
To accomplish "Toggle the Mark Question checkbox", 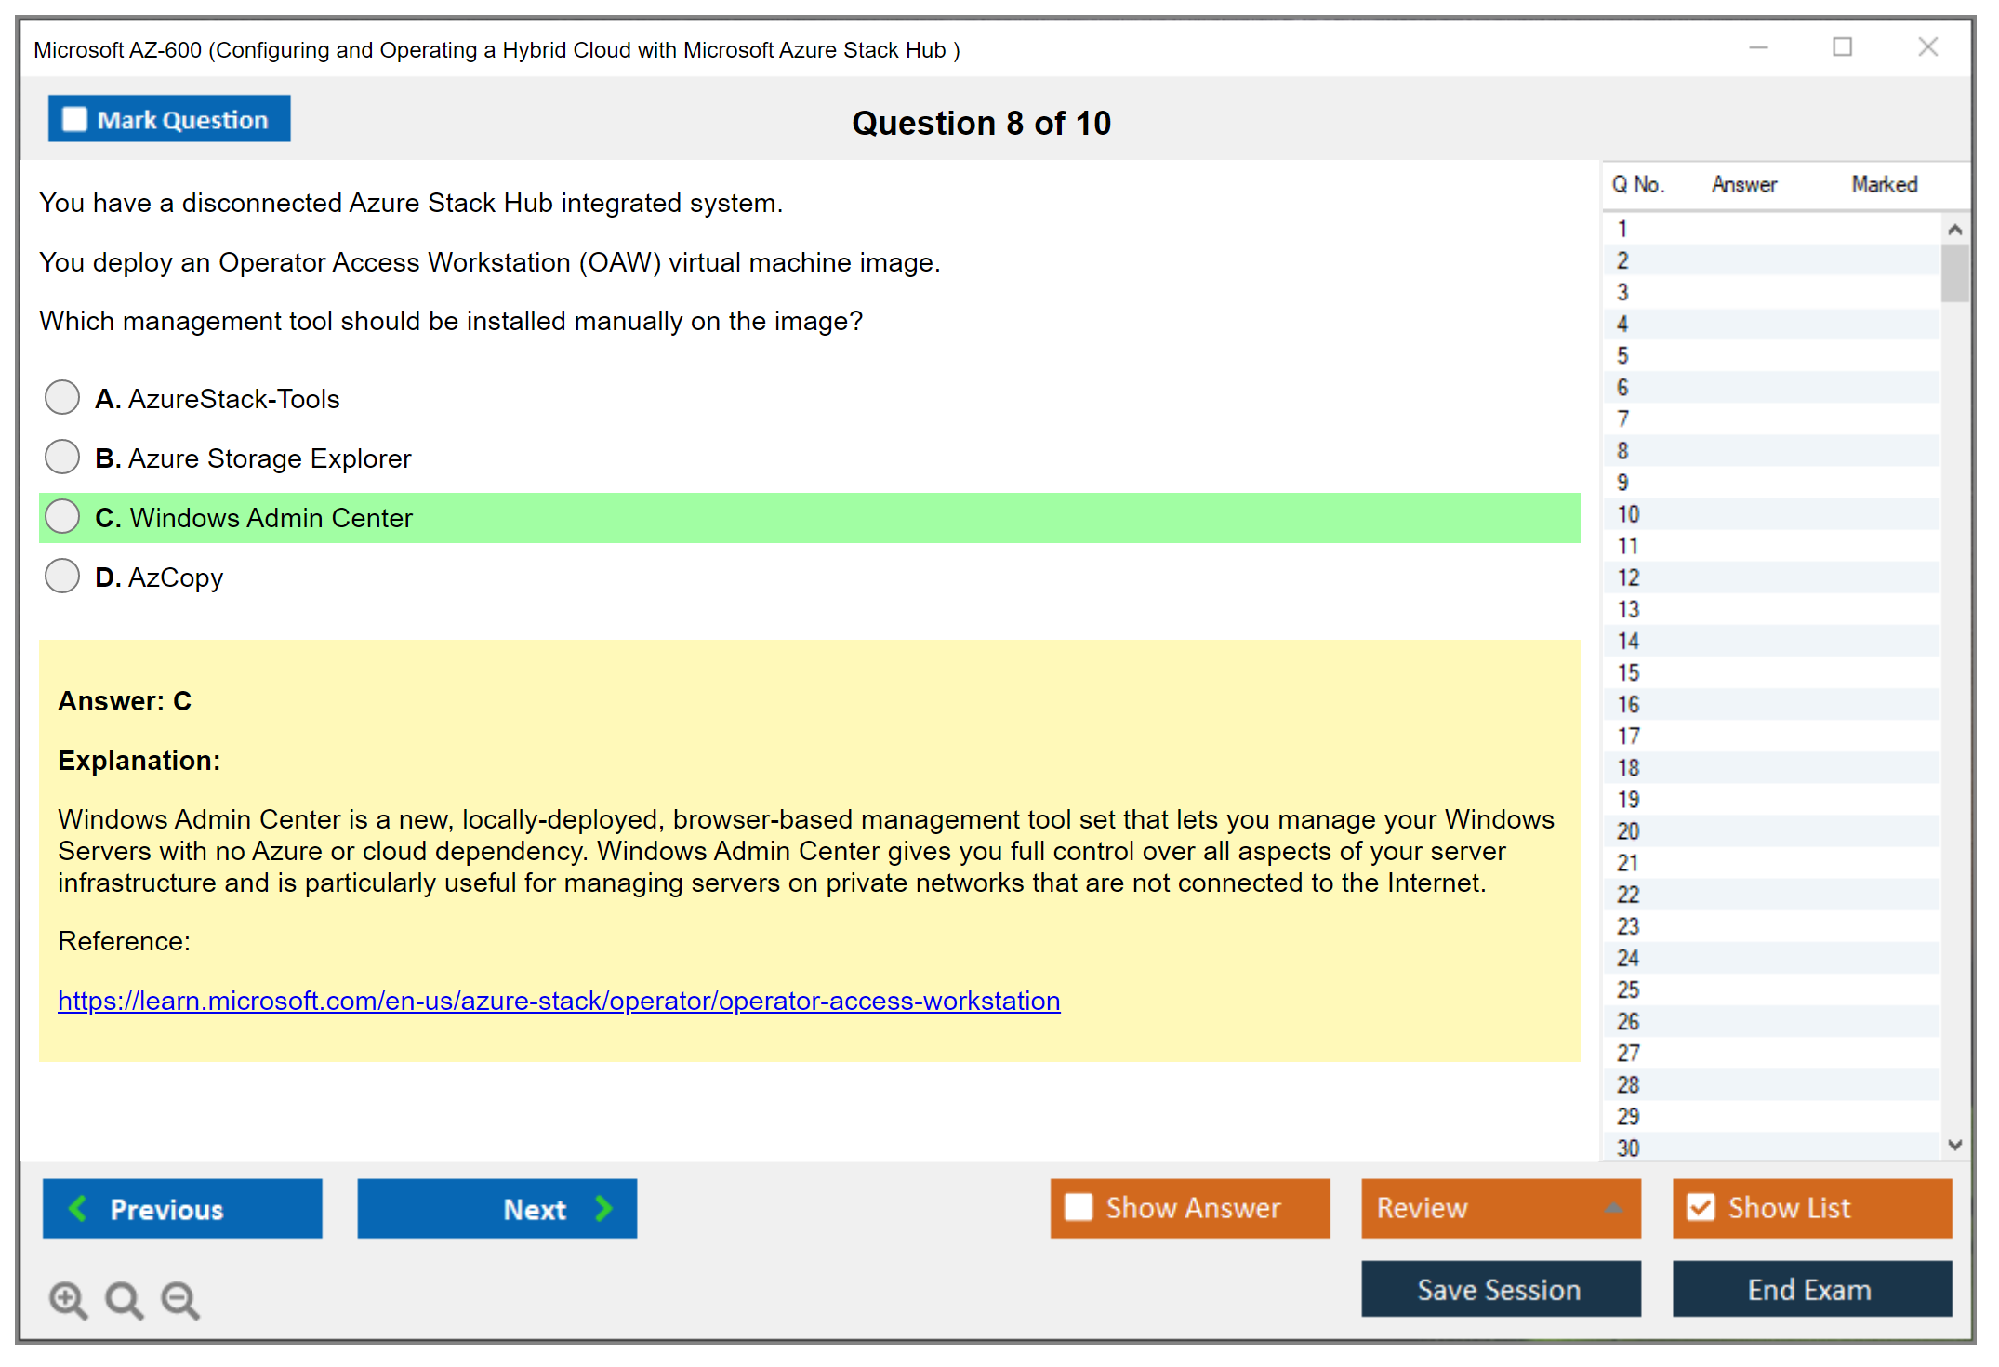I will pyautogui.click(x=74, y=119).
